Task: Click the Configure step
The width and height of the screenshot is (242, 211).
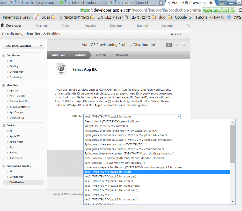Action: coord(80,55)
